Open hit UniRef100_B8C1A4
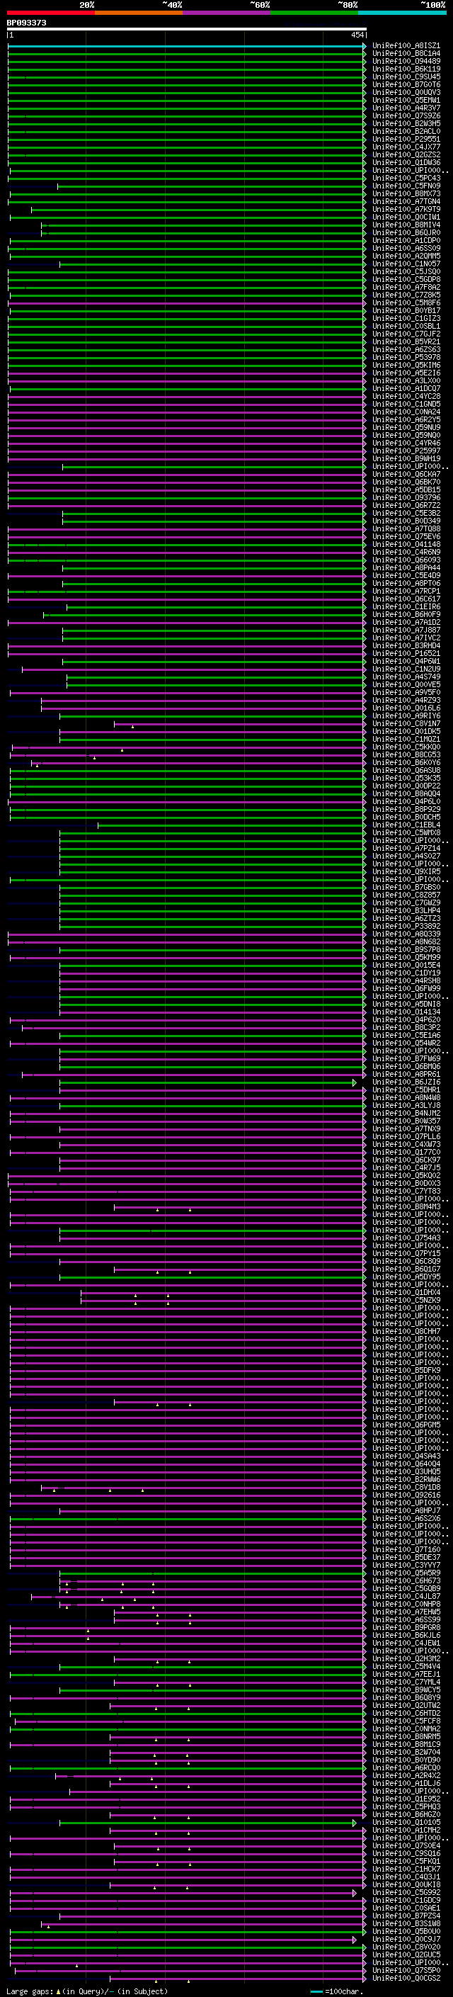Screen dimensions: 453x1997 (406, 54)
